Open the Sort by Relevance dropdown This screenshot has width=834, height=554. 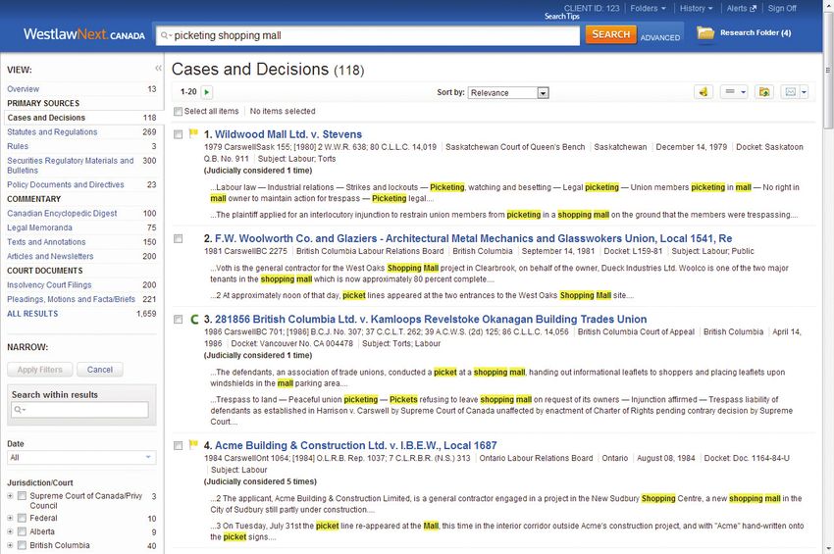508,92
